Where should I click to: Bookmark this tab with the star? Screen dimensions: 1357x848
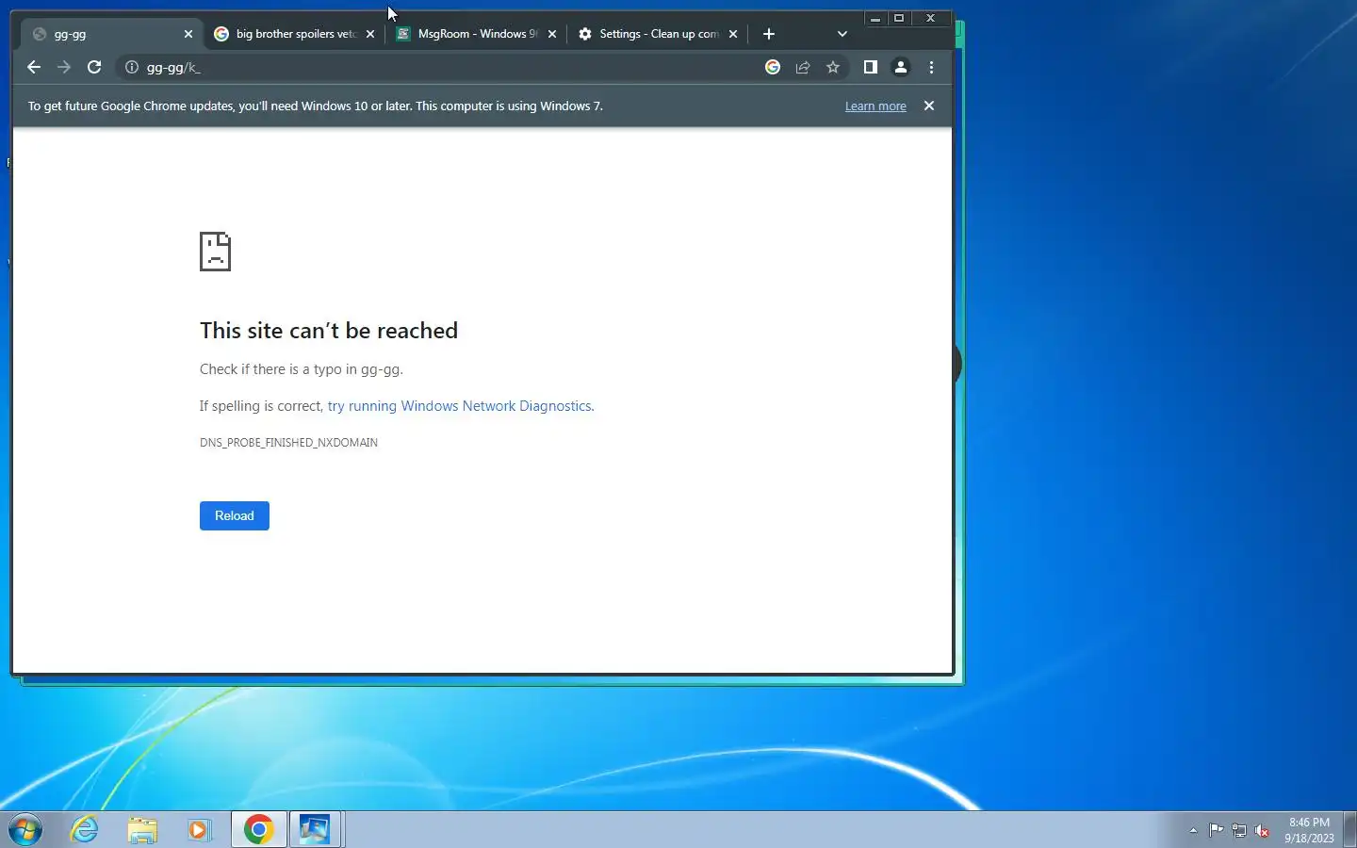(x=833, y=67)
